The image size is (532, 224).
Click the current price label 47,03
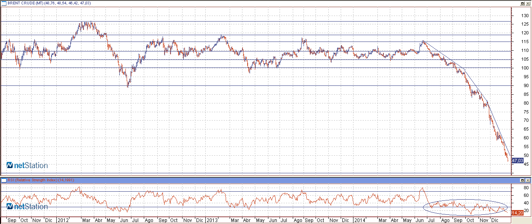coord(517,161)
